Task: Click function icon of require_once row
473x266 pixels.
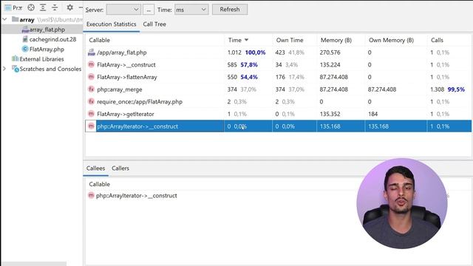Action: tap(91, 102)
